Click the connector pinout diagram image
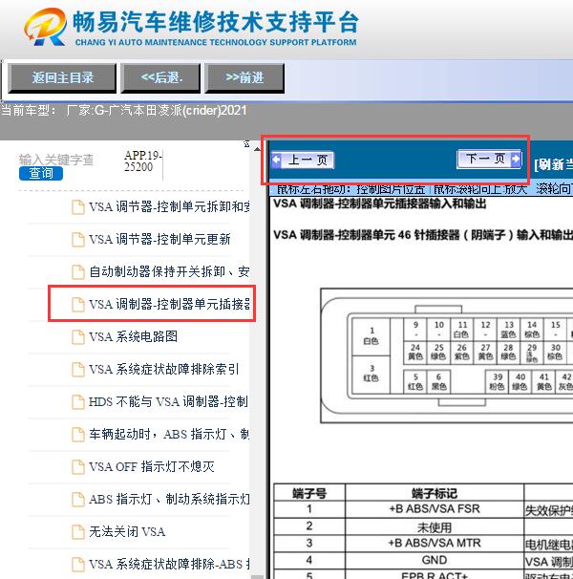Viewport: 573px width, 579px height. (447, 355)
